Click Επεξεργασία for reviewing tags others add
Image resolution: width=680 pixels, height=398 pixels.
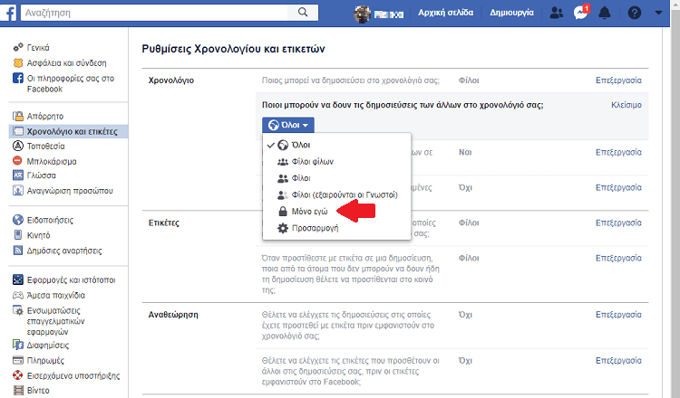(618, 361)
